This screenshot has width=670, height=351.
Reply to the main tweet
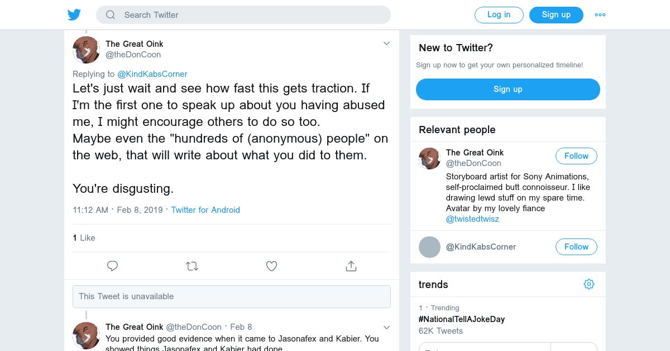coord(112,266)
